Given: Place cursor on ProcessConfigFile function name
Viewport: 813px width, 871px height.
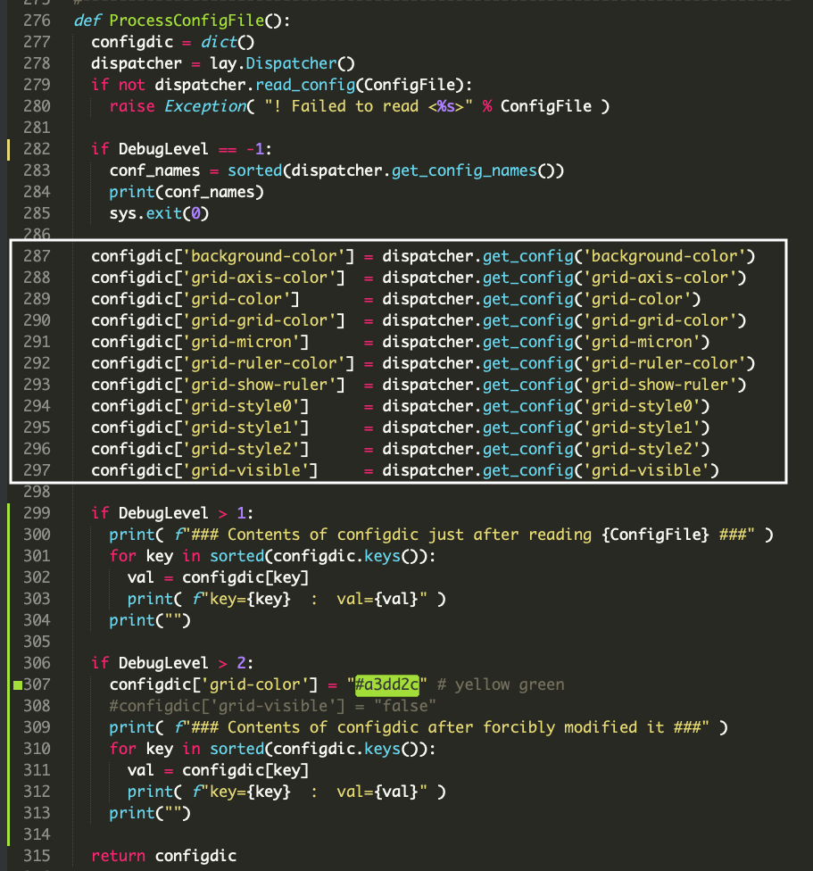Looking at the screenshot, I should (187, 21).
